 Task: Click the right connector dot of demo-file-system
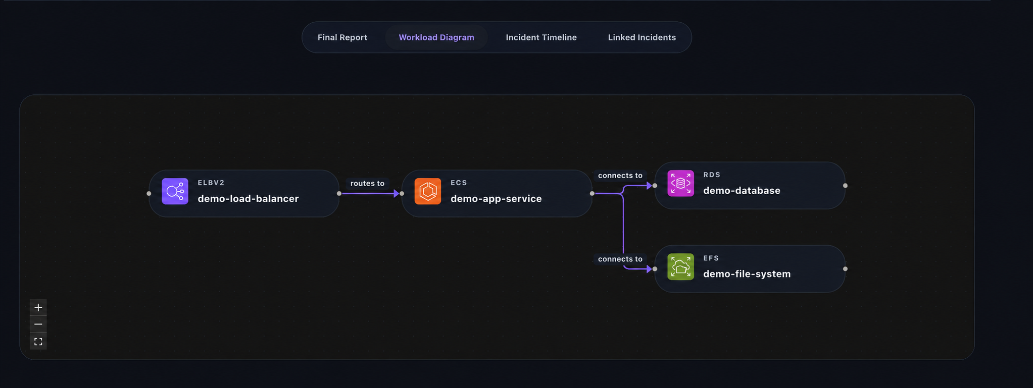845,269
